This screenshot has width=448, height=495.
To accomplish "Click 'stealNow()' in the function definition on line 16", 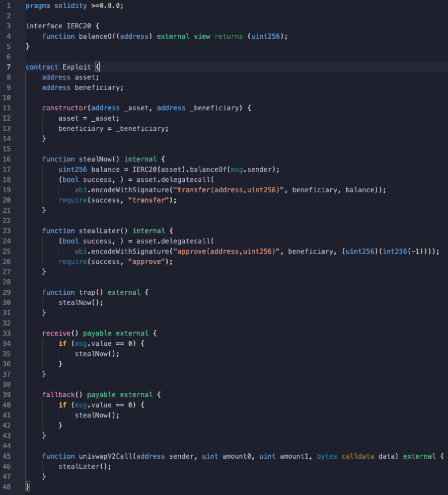I will pos(99,159).
